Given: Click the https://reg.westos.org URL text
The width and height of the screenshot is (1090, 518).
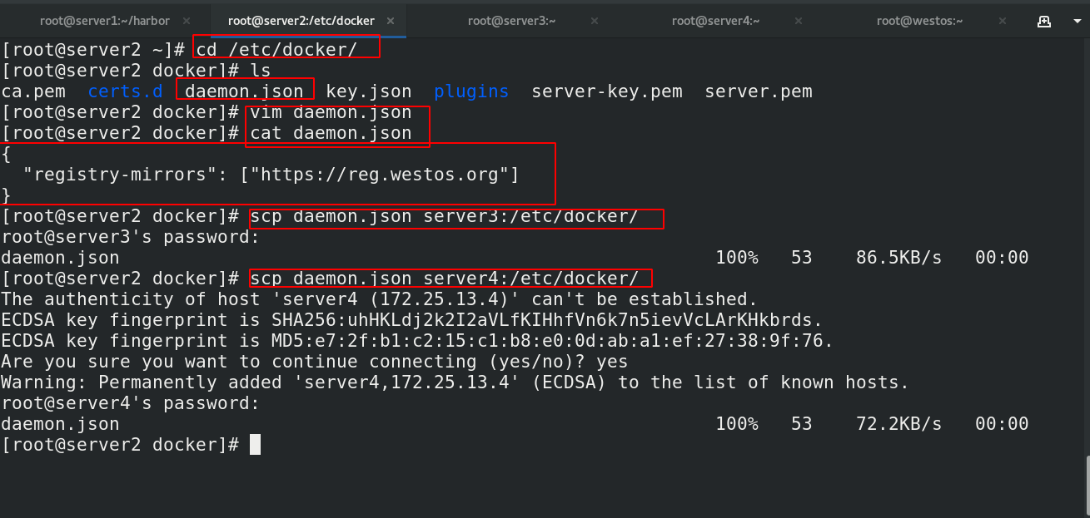Looking at the screenshot, I should click(385, 175).
